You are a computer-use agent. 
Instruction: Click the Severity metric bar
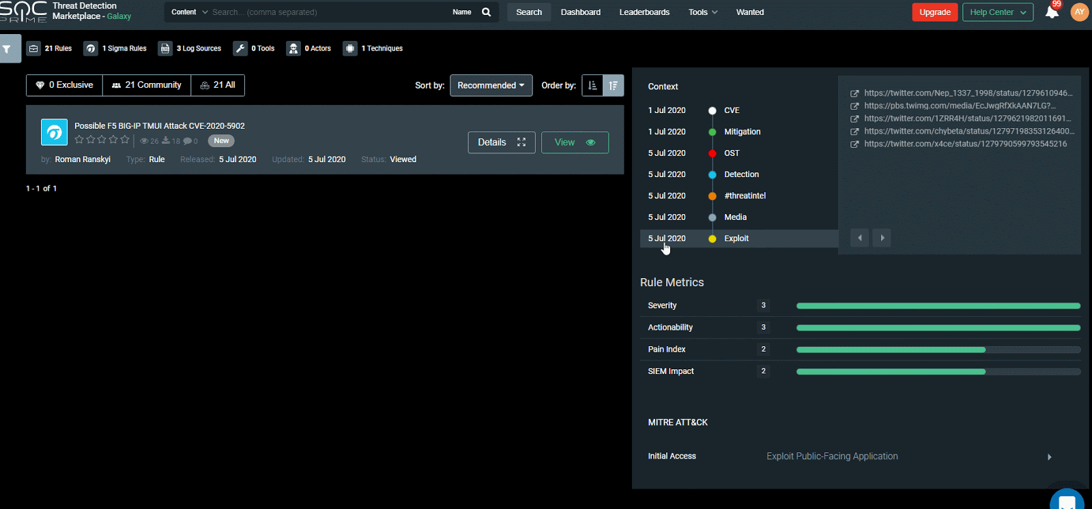(938, 306)
